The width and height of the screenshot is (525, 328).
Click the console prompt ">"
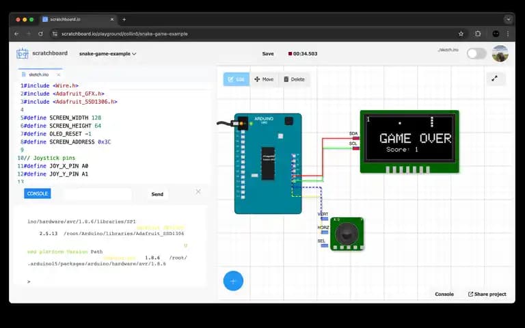point(29,282)
